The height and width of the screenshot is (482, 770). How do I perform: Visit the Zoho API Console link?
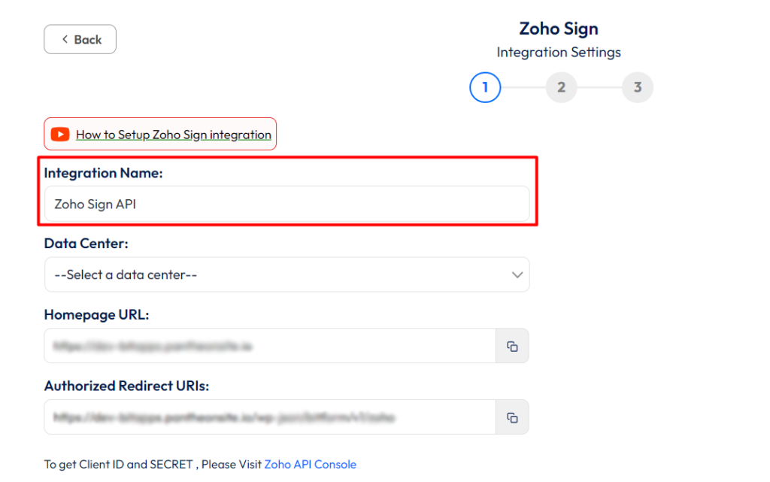(x=311, y=464)
